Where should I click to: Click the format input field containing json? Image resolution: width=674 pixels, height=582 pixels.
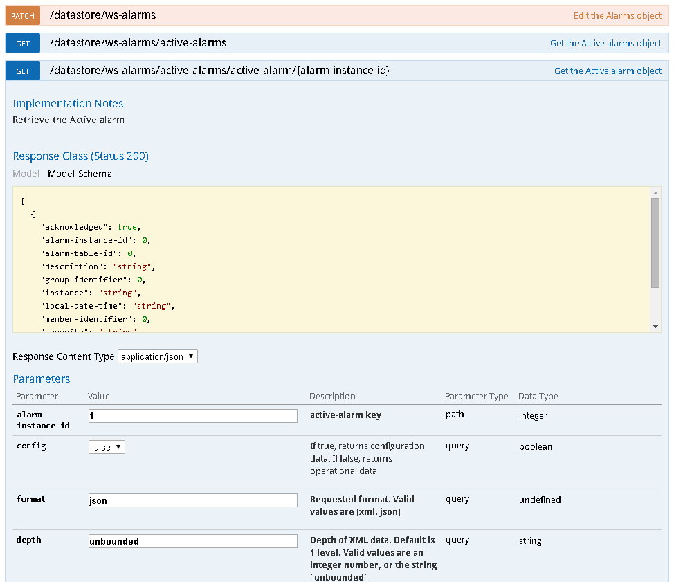click(192, 500)
